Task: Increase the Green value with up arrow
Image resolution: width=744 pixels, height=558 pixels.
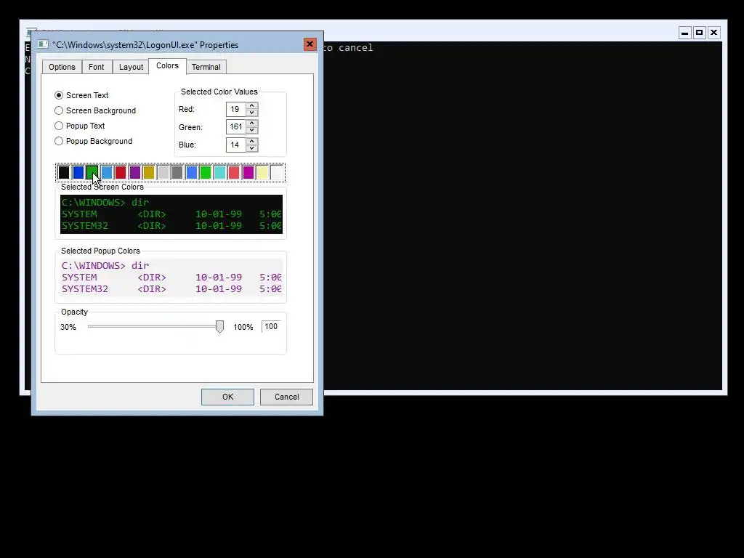Action: click(252, 123)
